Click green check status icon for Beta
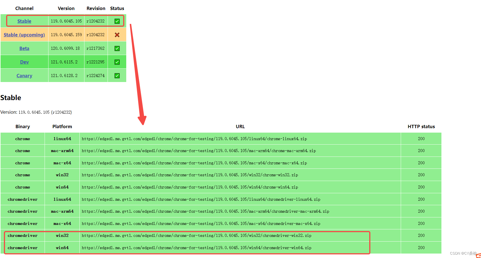Image resolution: width=481 pixels, height=258 pixels. click(x=117, y=48)
